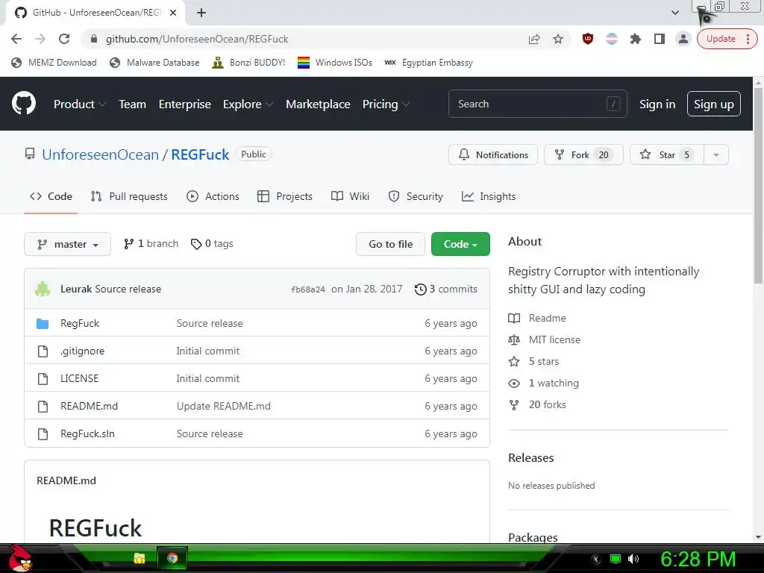The image size is (764, 573).
Task: Open the RegFuck folder
Action: [x=80, y=323]
